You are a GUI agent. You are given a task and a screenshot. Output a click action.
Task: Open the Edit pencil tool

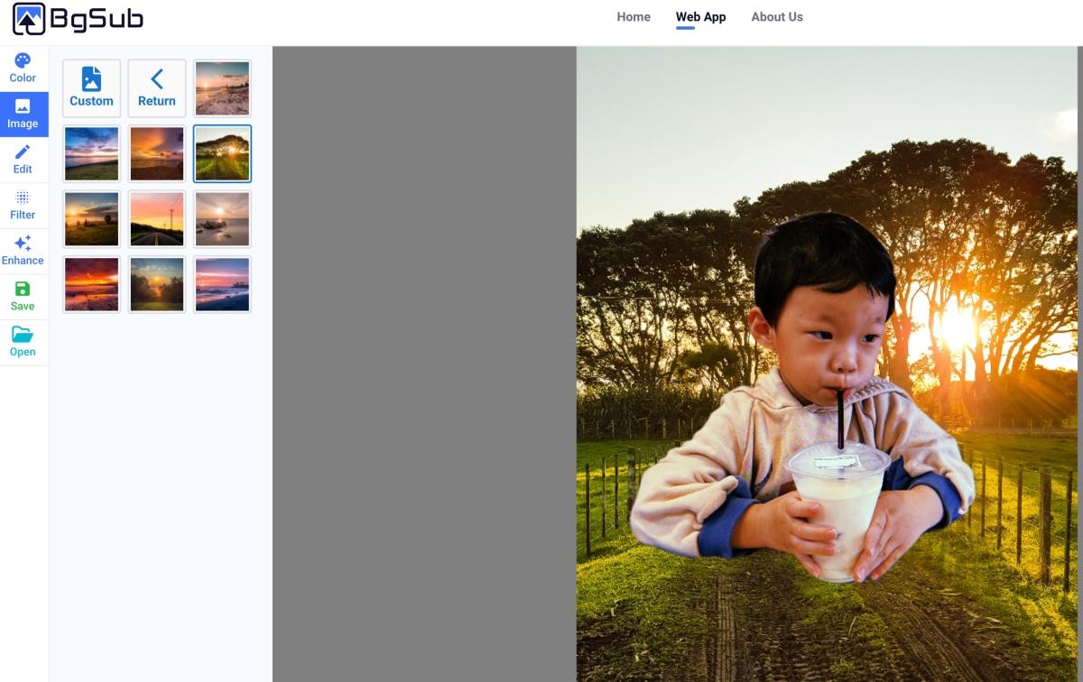(x=23, y=160)
